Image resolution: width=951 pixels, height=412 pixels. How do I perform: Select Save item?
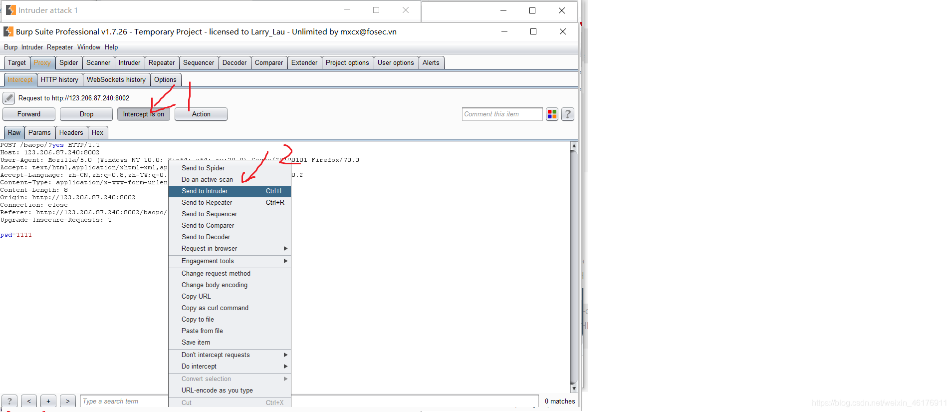point(230,342)
